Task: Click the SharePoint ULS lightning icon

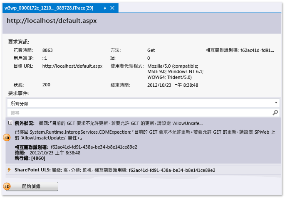Action: [9, 170]
